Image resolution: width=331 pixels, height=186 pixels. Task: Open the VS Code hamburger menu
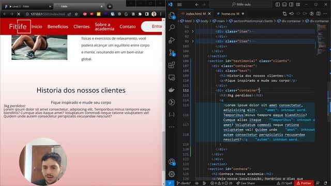click(179, 5)
